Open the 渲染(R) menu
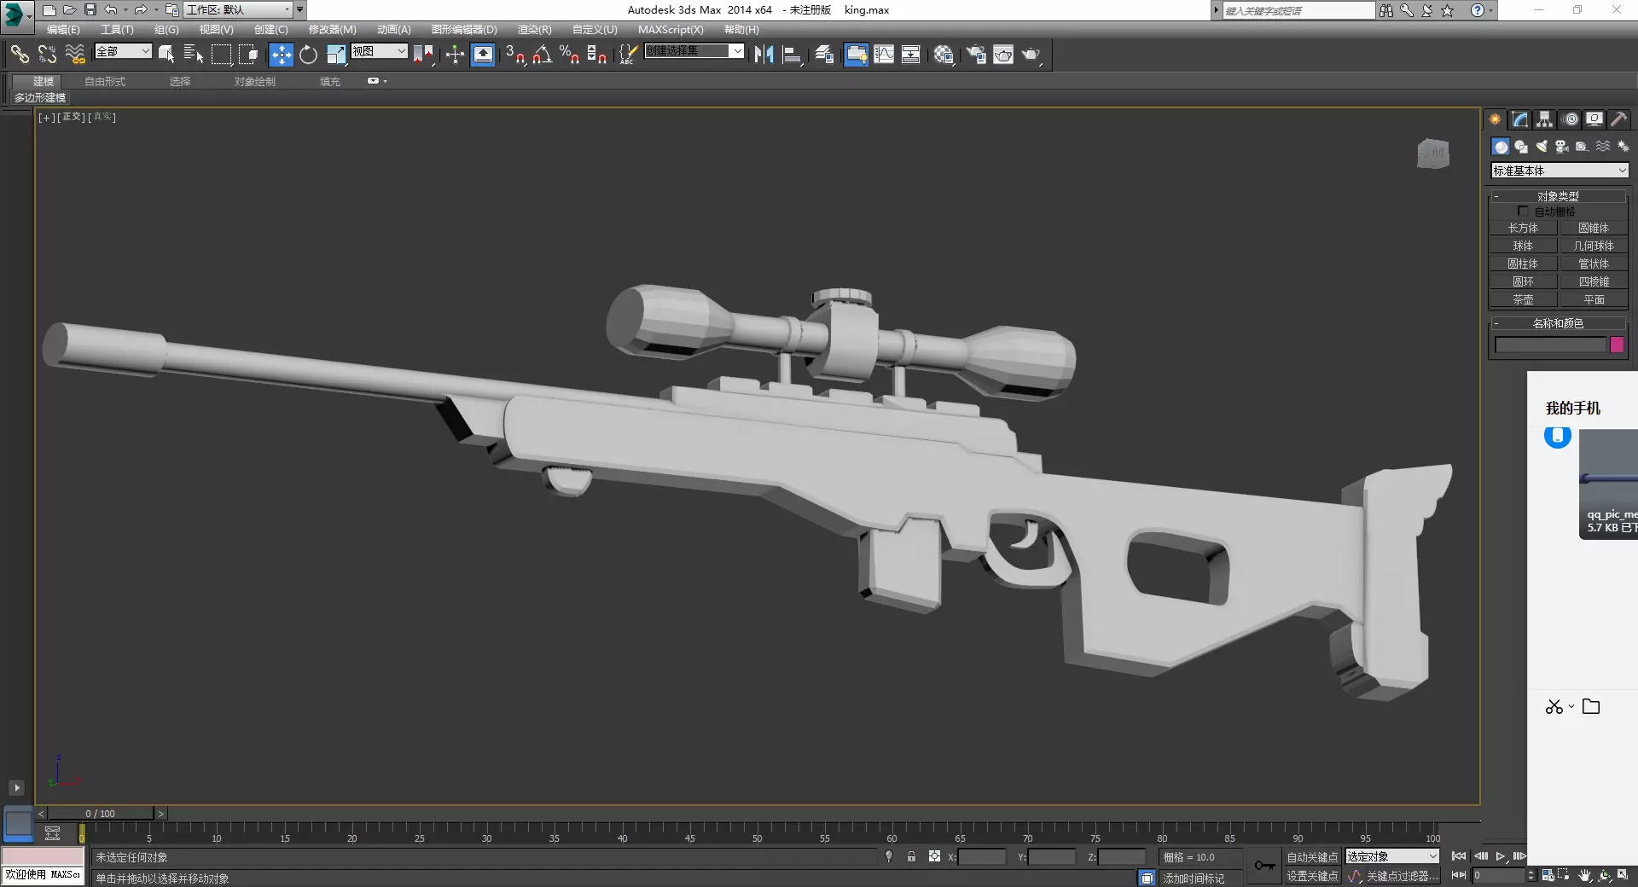The width and height of the screenshot is (1638, 887). (534, 30)
